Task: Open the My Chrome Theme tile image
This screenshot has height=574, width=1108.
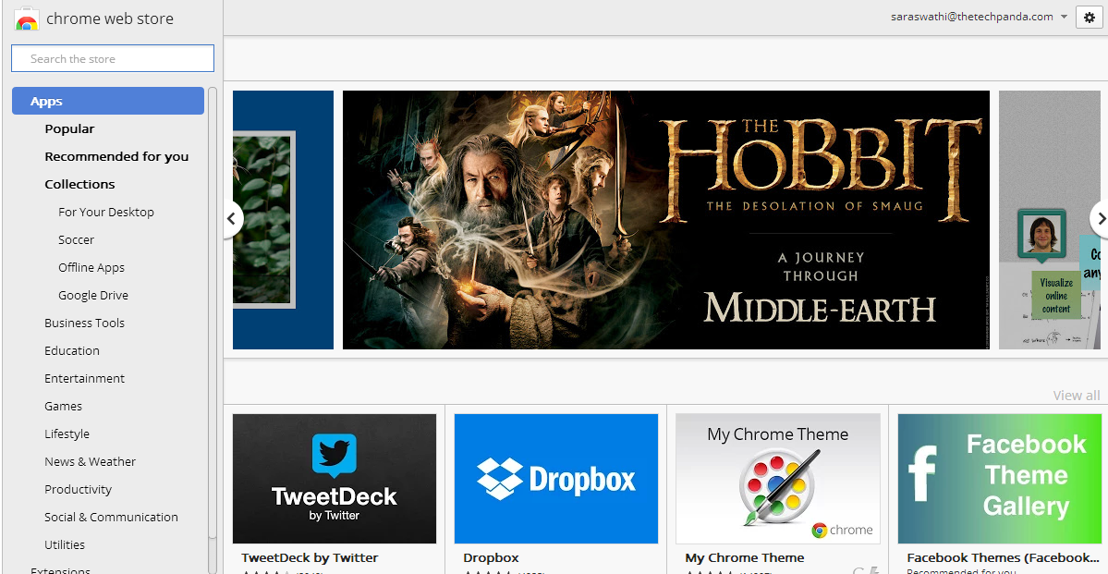Action: [778, 479]
